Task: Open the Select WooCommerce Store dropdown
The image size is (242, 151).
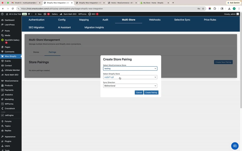Action: (130, 68)
